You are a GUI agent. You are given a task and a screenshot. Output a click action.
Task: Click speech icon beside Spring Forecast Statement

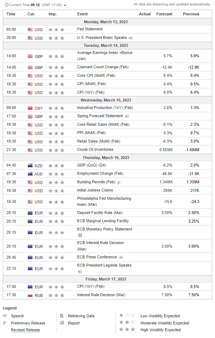pos(127,116)
